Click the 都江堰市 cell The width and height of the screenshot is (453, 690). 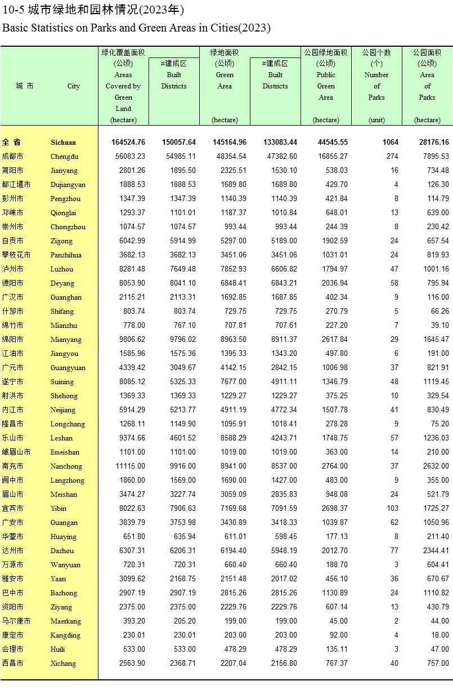[16, 185]
